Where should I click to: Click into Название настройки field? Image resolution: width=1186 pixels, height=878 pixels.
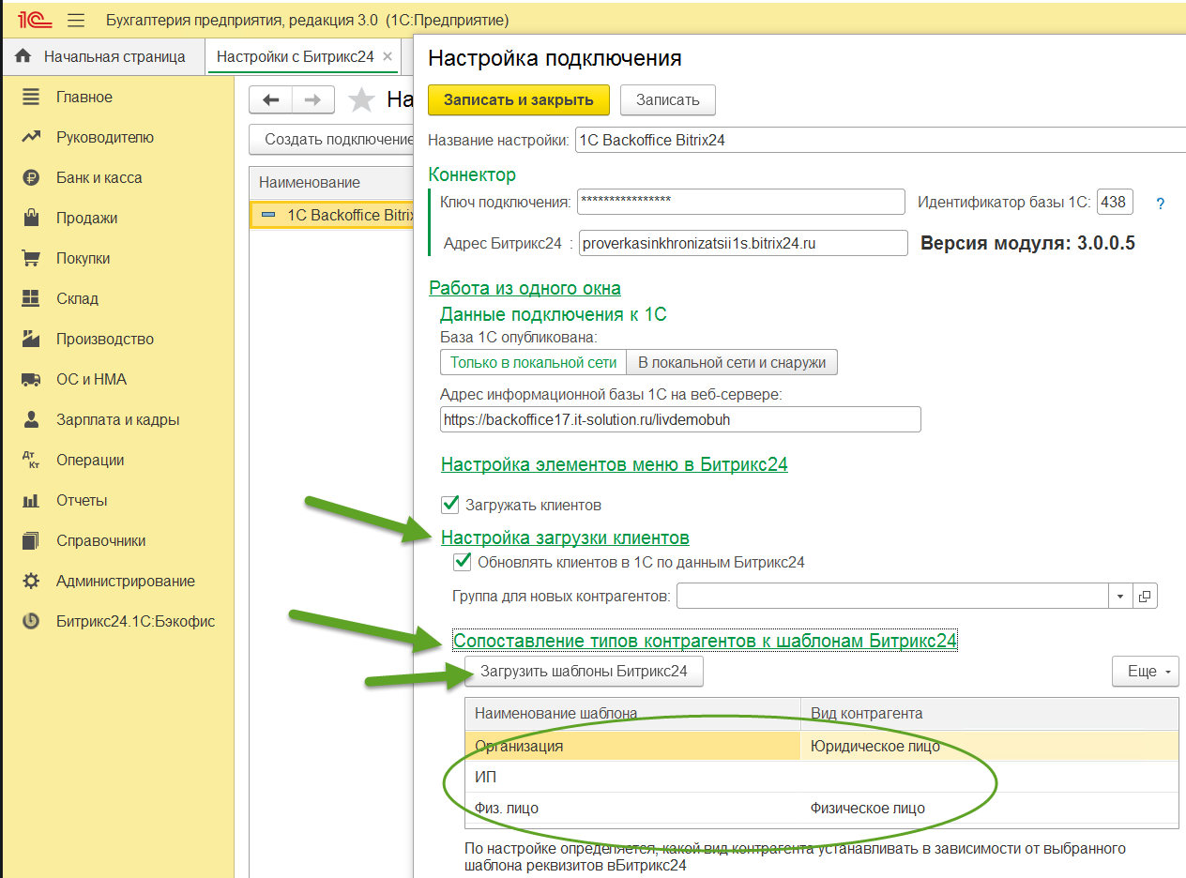tap(880, 141)
